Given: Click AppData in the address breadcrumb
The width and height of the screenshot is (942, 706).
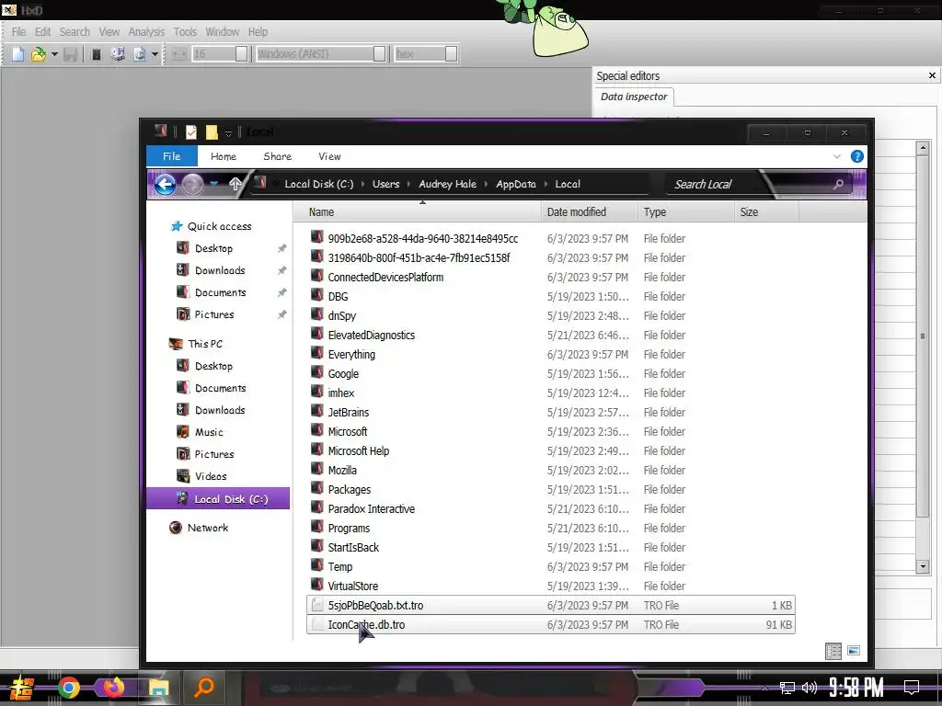Looking at the screenshot, I should [x=516, y=184].
